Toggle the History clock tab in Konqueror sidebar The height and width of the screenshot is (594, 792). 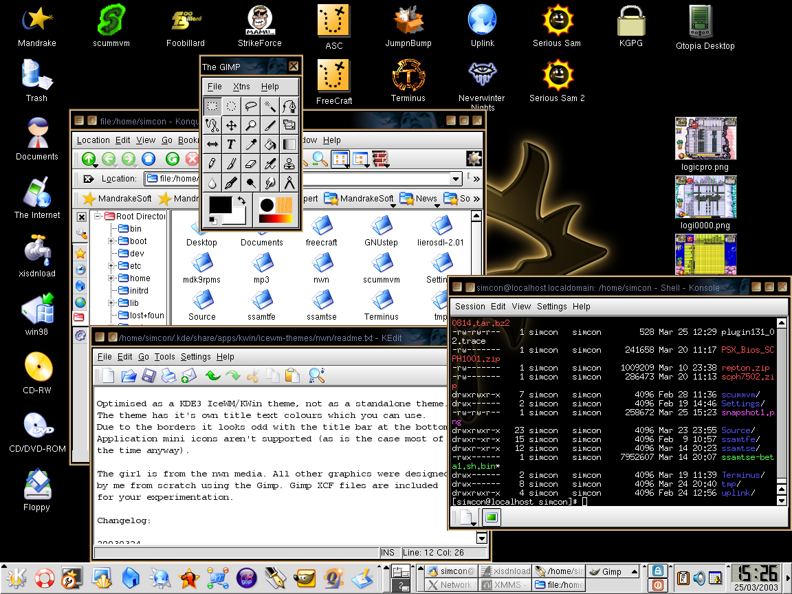click(80, 269)
